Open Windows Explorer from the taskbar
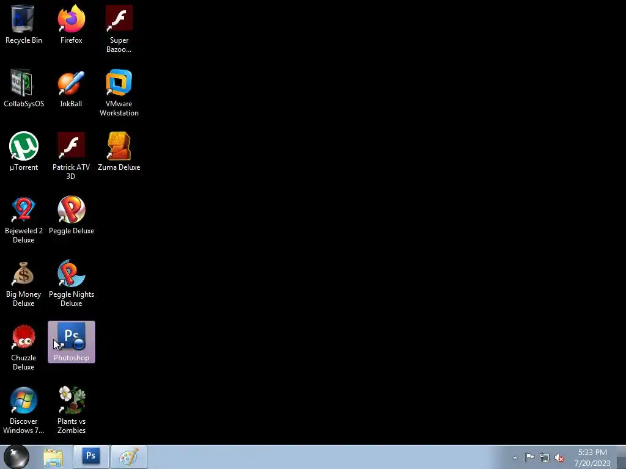626x469 pixels. (53, 457)
